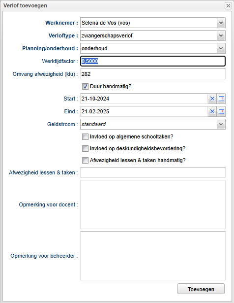Click the Opmerking voor beheerder textarea
Viewport: 234px width, 303px height.
point(153,256)
